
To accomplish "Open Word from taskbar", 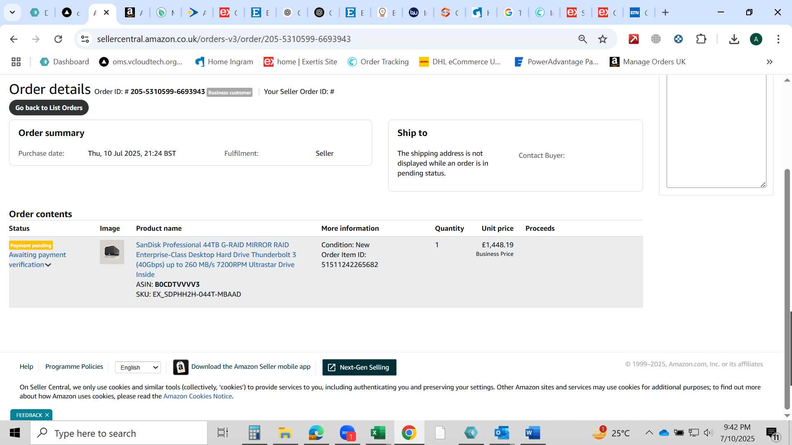I will click(x=533, y=433).
